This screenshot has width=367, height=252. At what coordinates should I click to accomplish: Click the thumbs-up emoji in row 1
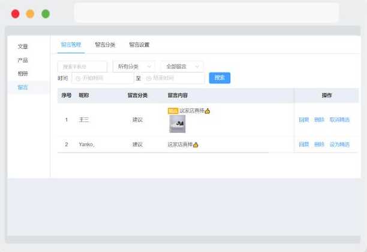[207, 111]
